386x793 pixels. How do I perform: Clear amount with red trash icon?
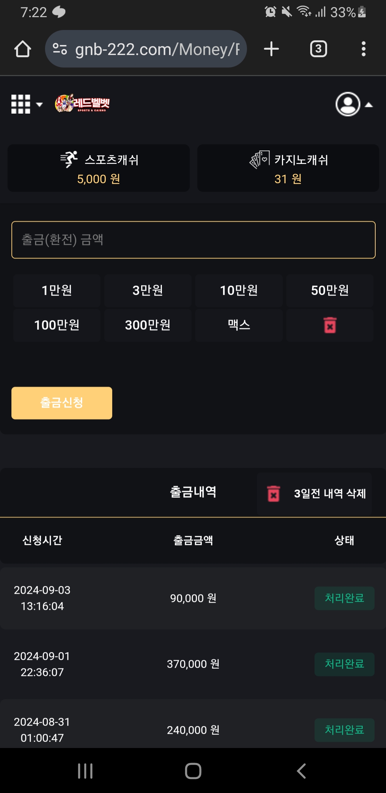click(330, 325)
